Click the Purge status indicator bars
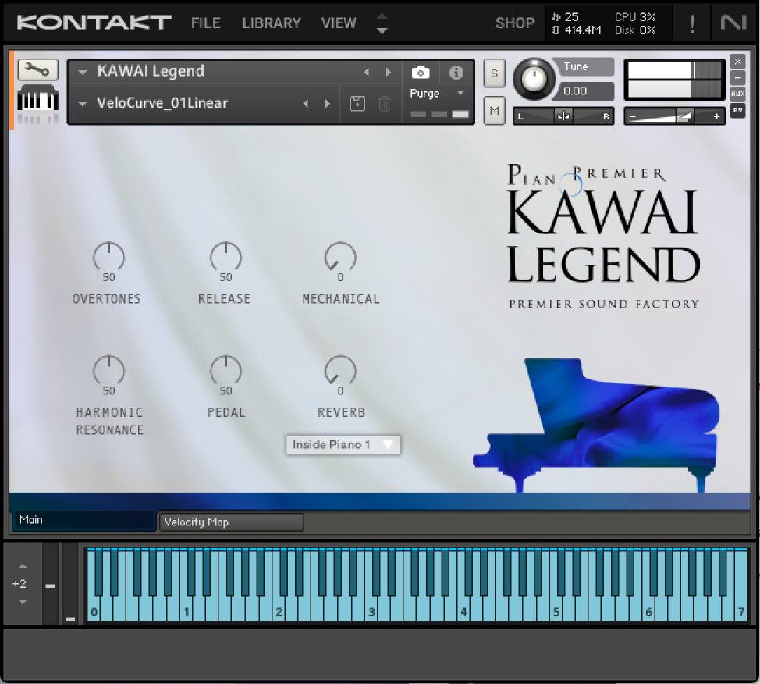 coord(439,114)
